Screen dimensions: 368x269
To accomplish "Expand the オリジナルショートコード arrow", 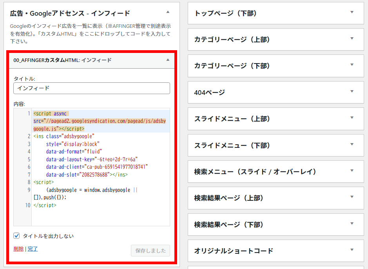I will pyautogui.click(x=352, y=250).
